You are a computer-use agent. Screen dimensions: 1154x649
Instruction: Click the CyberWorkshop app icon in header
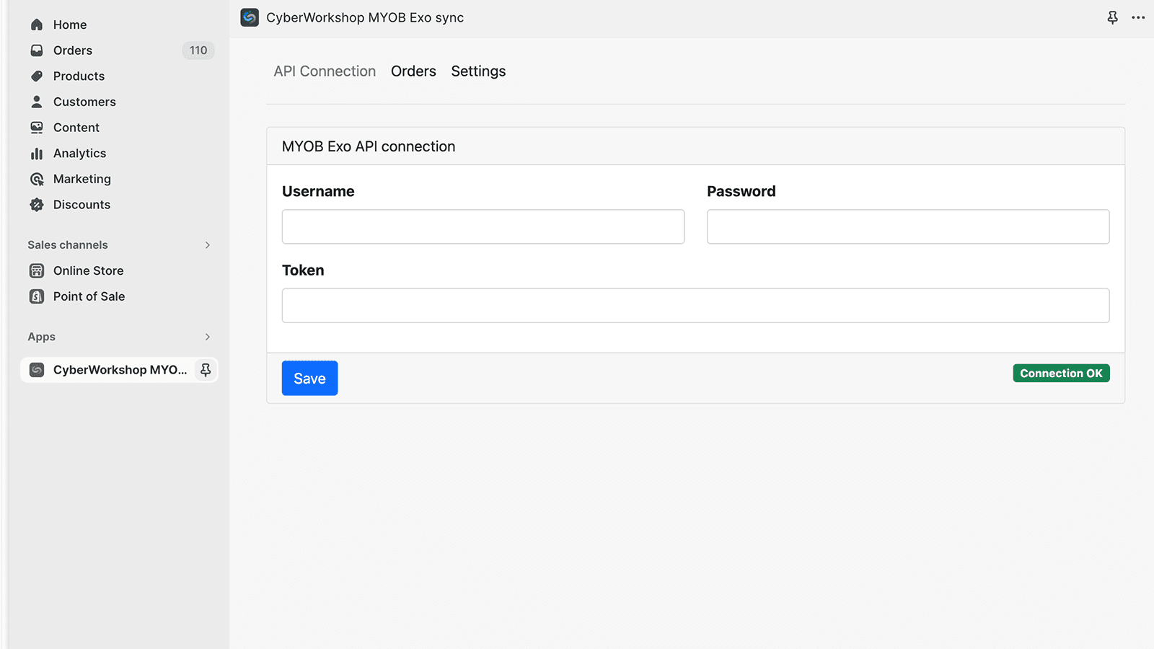(248, 17)
